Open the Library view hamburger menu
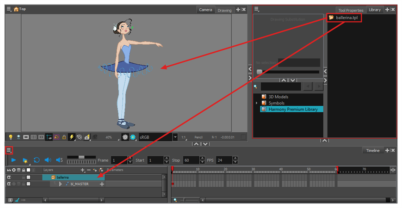 (x=257, y=9)
